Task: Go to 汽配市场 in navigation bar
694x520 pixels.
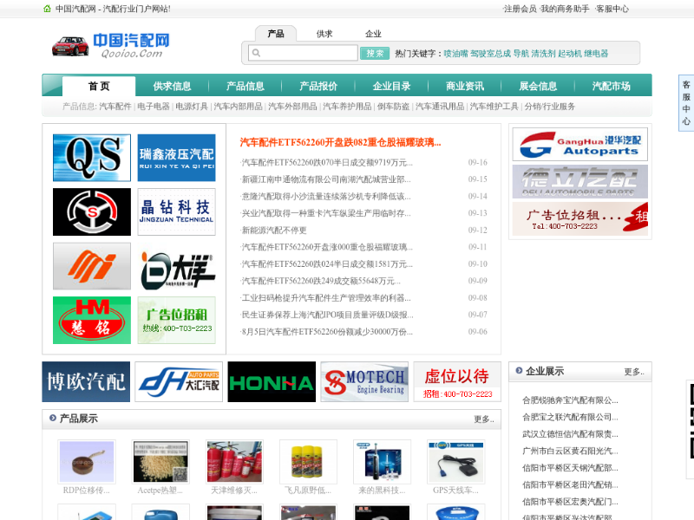Action: click(611, 87)
